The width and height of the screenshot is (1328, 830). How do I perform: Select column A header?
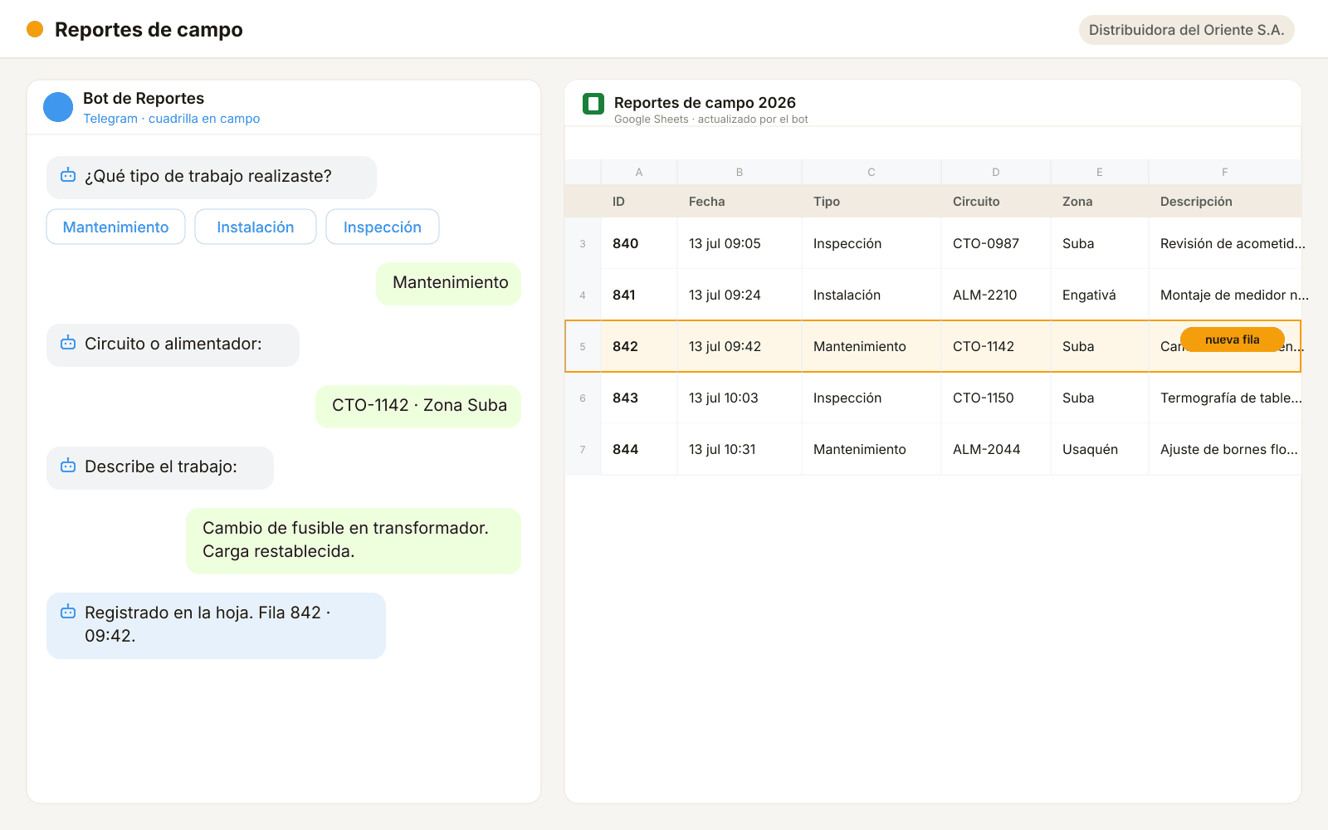tap(639, 172)
